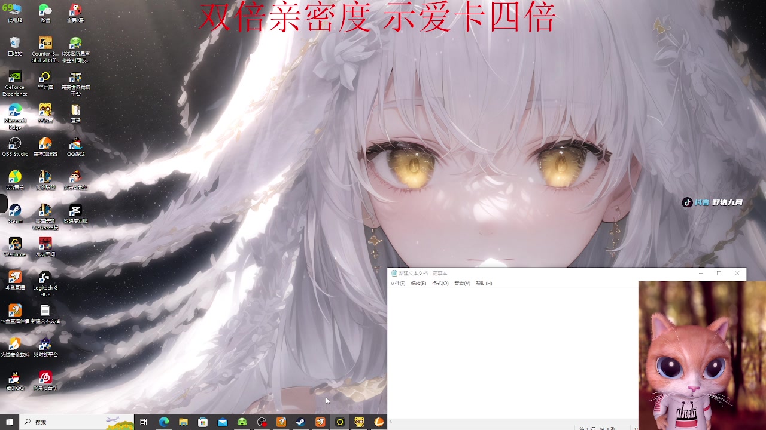Launch 永劫无间 from the desktop
The width and height of the screenshot is (766, 430).
[x=45, y=244]
